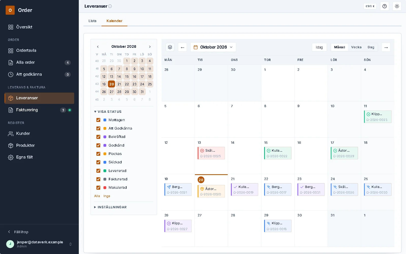Open Alla order in the sidebar
Screen dimensions: 406x254
pyautogui.click(x=39, y=62)
